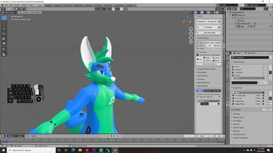This screenshot has width=273, height=153.
Task: Toggle checkbox for vrc.v_ou shape key
Action: pos(263,98)
